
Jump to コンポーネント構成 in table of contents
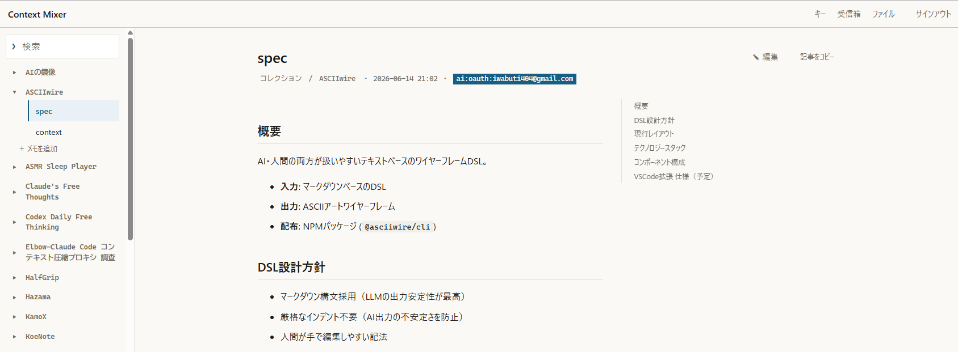pos(659,162)
